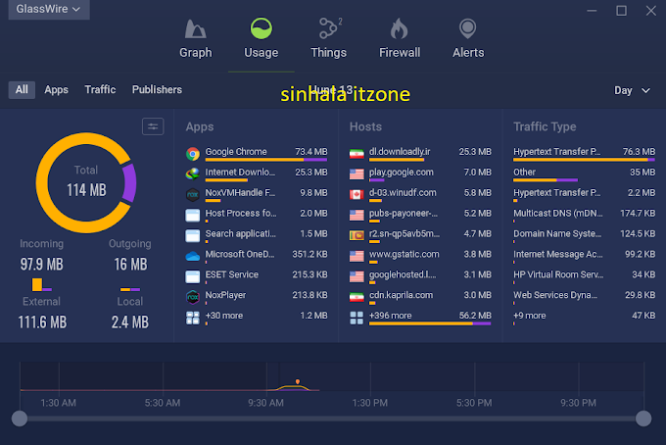Click the Host Process app icon
This screenshot has width=666, height=445.
(x=193, y=215)
